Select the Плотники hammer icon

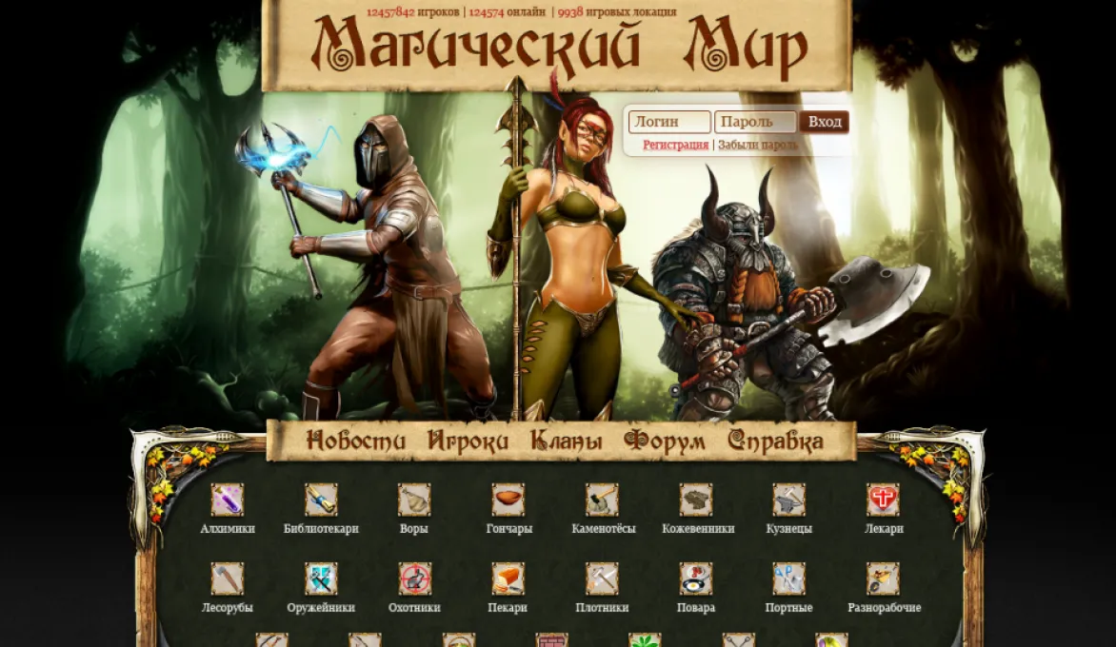(x=602, y=578)
